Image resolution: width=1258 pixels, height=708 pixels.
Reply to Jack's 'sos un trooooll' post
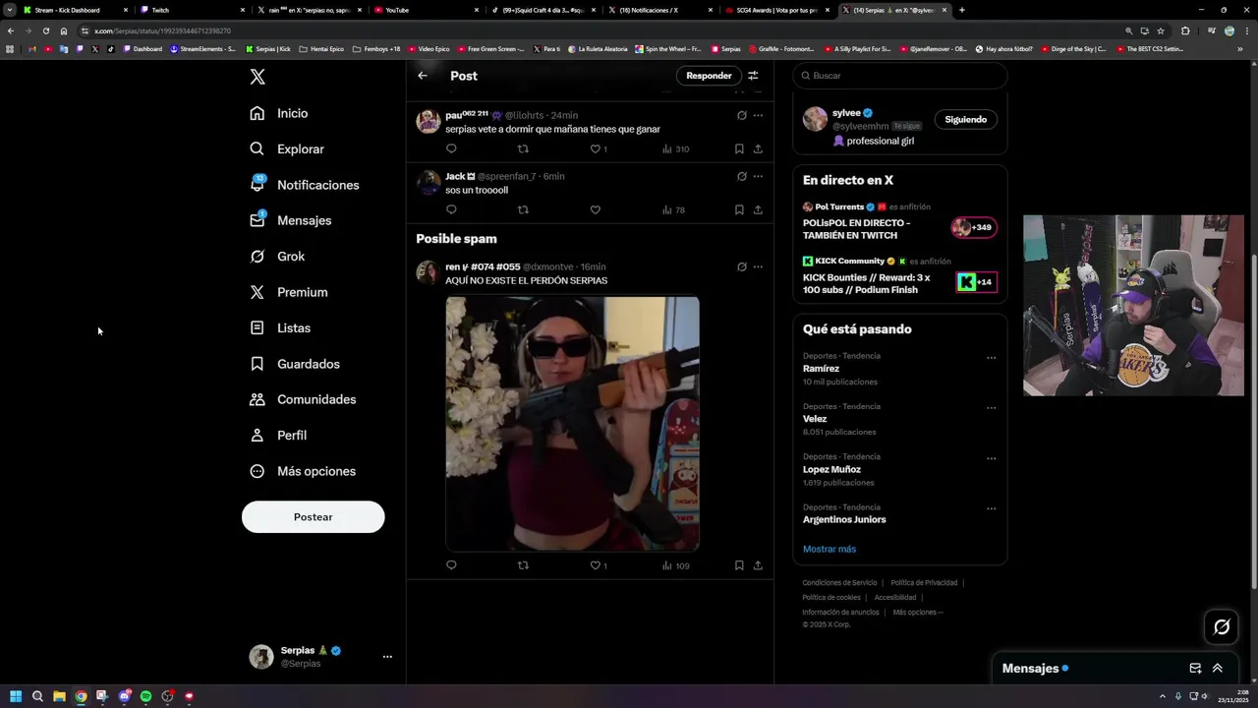pos(451,209)
